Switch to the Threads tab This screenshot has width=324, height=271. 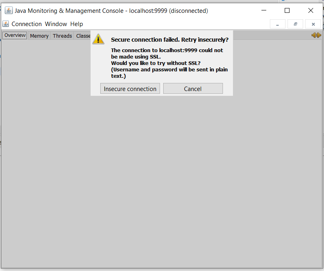tap(62, 36)
